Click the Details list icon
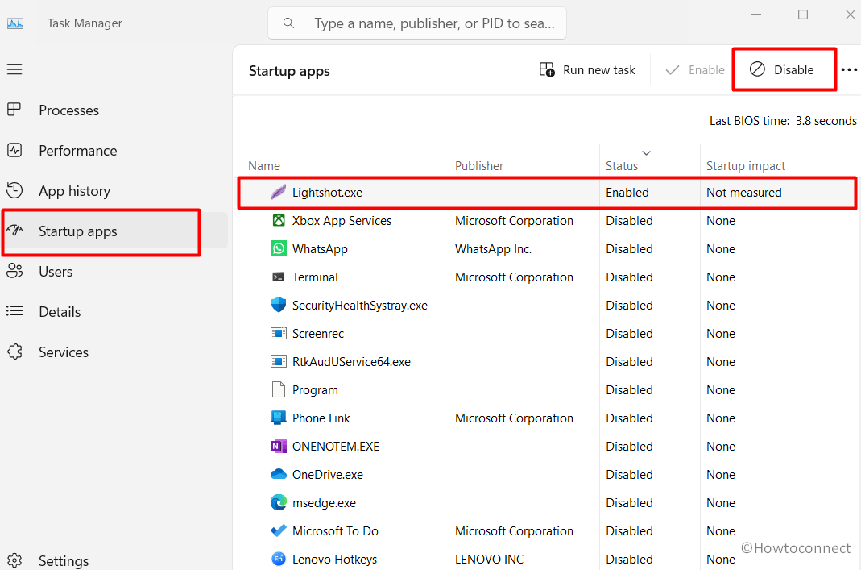The height and width of the screenshot is (570, 861). click(14, 311)
